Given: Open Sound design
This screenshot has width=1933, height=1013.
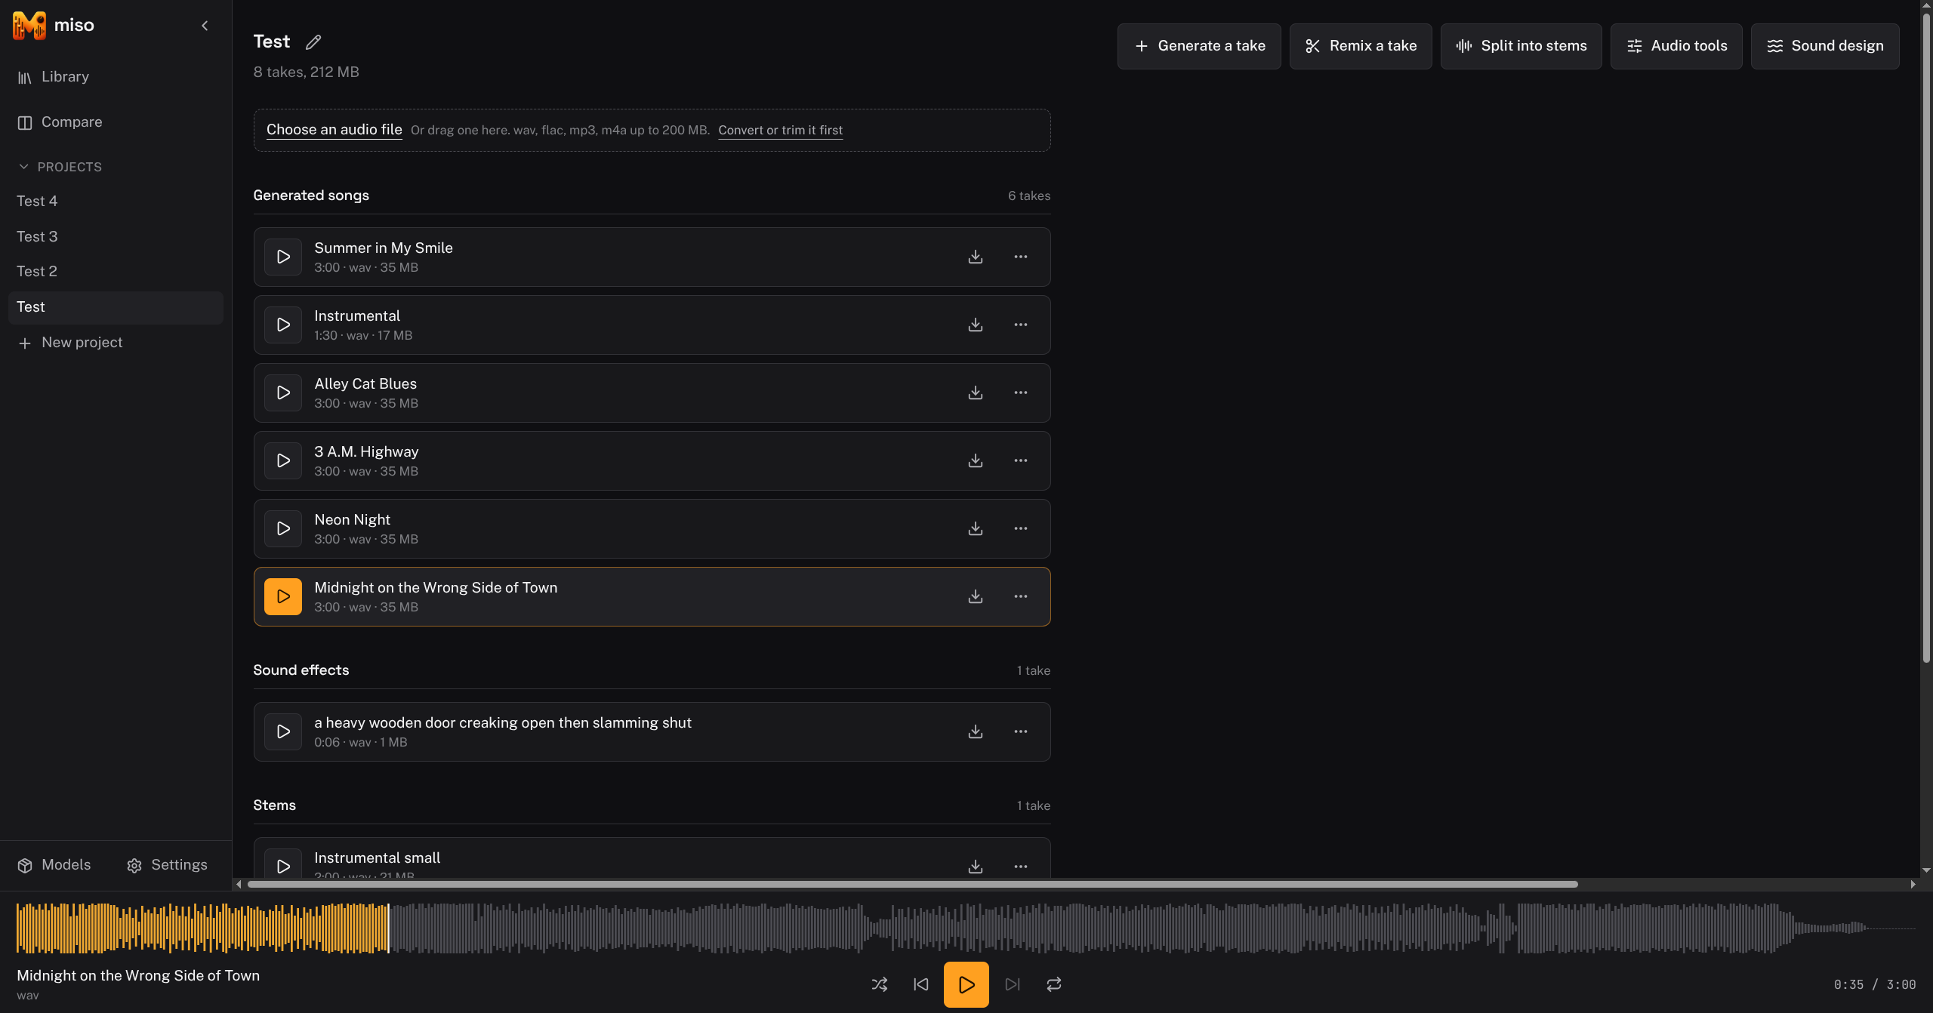Looking at the screenshot, I should [1825, 46].
